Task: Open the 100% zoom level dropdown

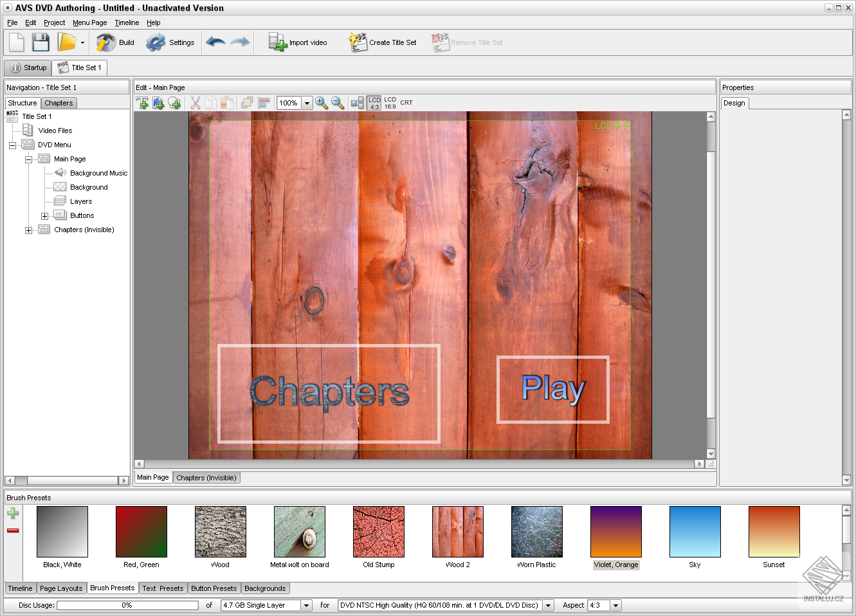Action: (307, 103)
